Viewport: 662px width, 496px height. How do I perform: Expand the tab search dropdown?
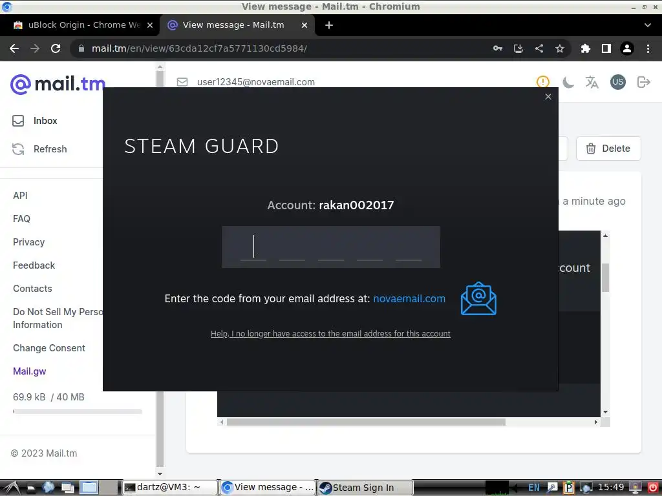(648, 25)
